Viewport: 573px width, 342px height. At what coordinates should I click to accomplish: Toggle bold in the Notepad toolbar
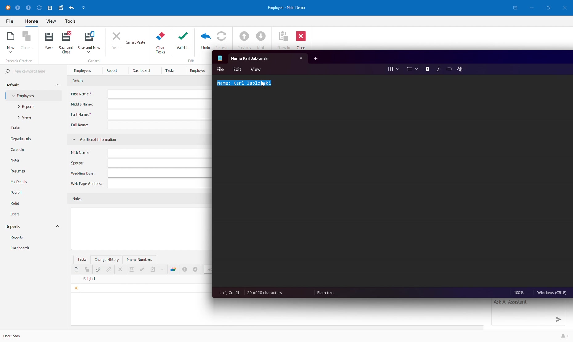pos(427,69)
